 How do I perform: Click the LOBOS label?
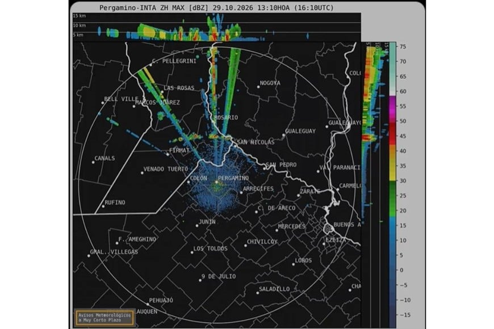click(x=303, y=261)
